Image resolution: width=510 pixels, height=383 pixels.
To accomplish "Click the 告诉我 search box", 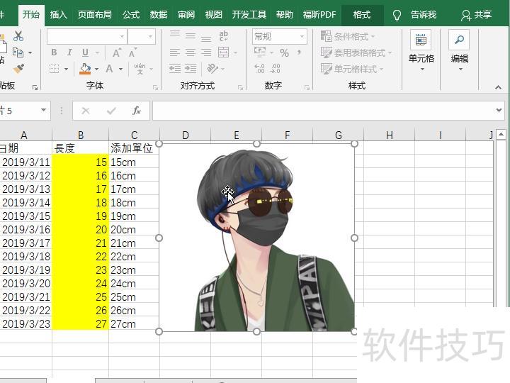I will click(x=415, y=15).
